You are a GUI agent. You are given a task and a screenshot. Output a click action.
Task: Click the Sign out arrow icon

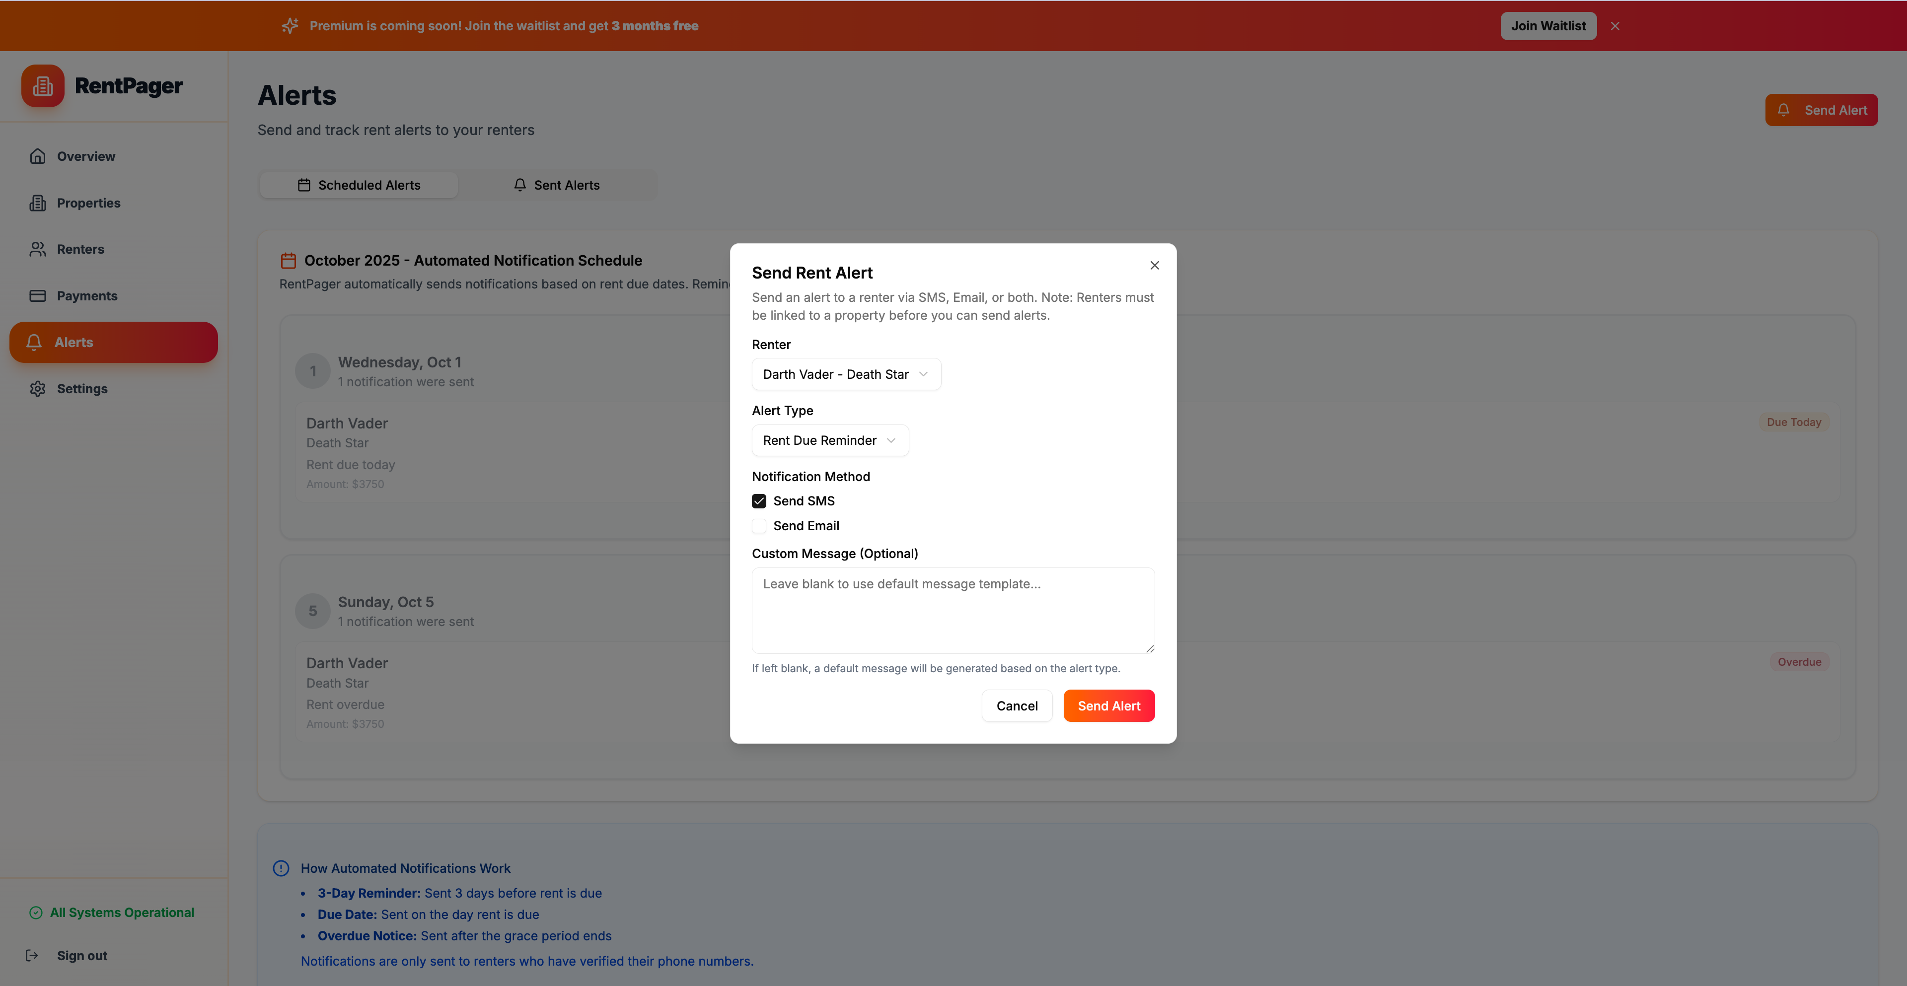(32, 956)
